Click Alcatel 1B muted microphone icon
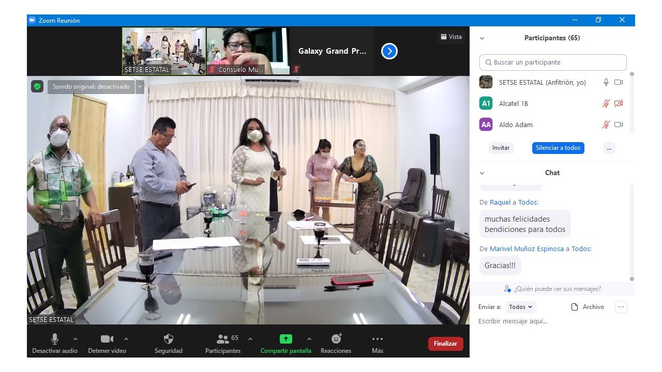The width and height of the screenshot is (662, 372). tap(606, 103)
